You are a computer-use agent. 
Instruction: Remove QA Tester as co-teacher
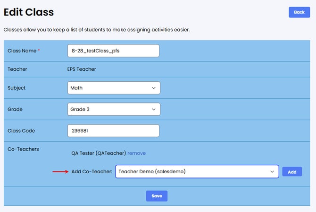[x=136, y=153]
